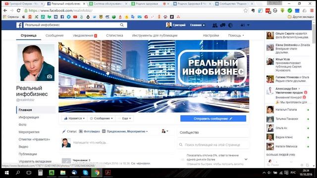Click Поиск публикаций на этой Странице field
This screenshot has width=317, height=178.
point(213,145)
